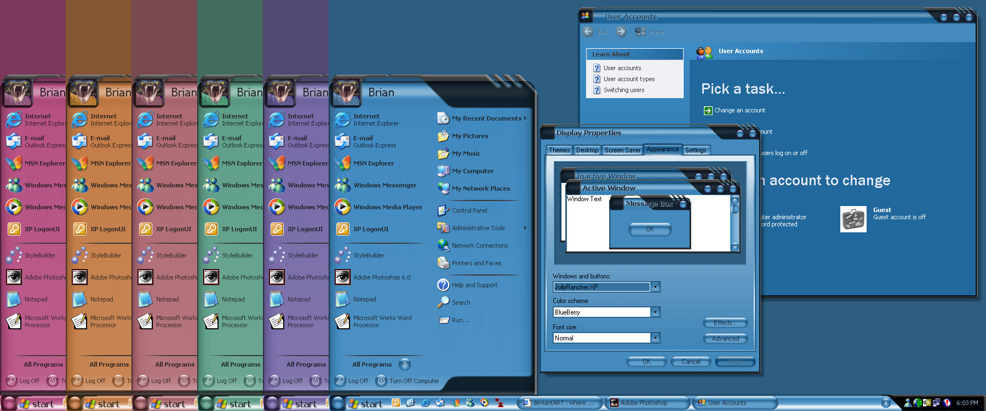The image size is (986, 411).
Task: Open Windows Messenger in blue Start menu
Action: click(x=377, y=185)
